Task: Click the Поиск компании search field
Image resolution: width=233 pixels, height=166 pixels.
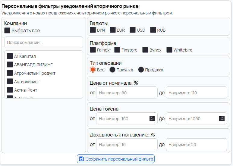Action: coord(44,42)
